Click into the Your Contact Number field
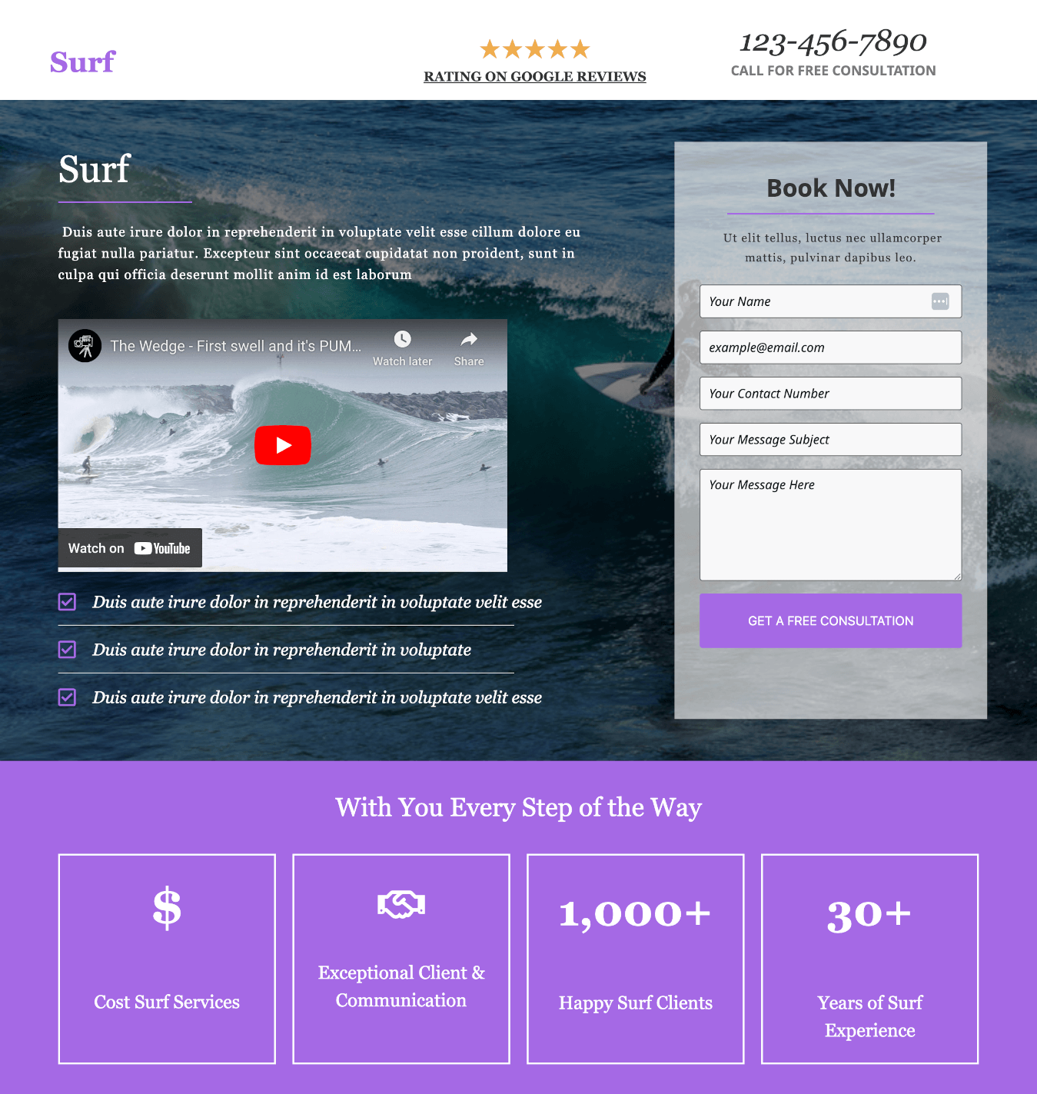The width and height of the screenshot is (1037, 1094). pos(830,394)
